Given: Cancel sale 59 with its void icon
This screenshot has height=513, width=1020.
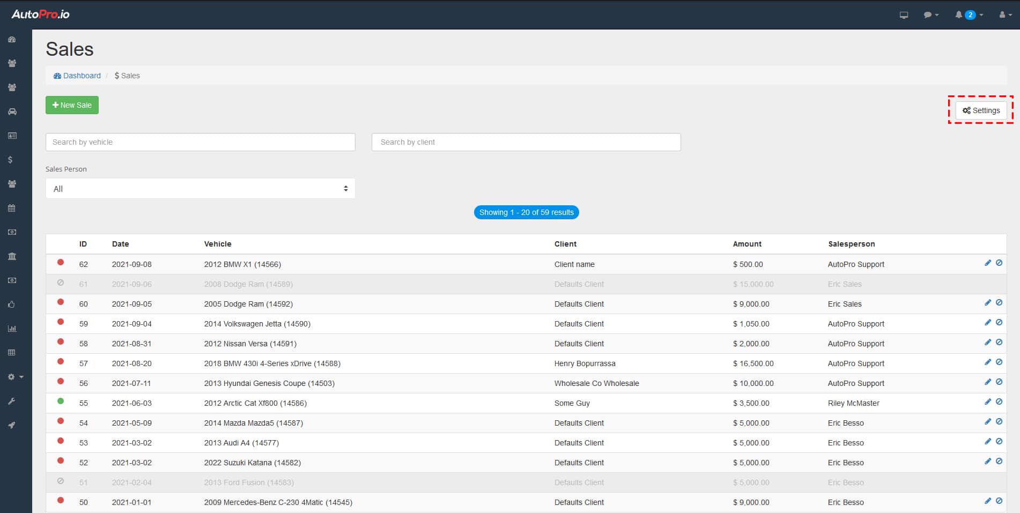Looking at the screenshot, I should (x=999, y=323).
